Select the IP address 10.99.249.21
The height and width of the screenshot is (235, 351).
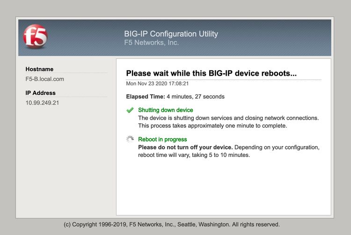(x=42, y=103)
